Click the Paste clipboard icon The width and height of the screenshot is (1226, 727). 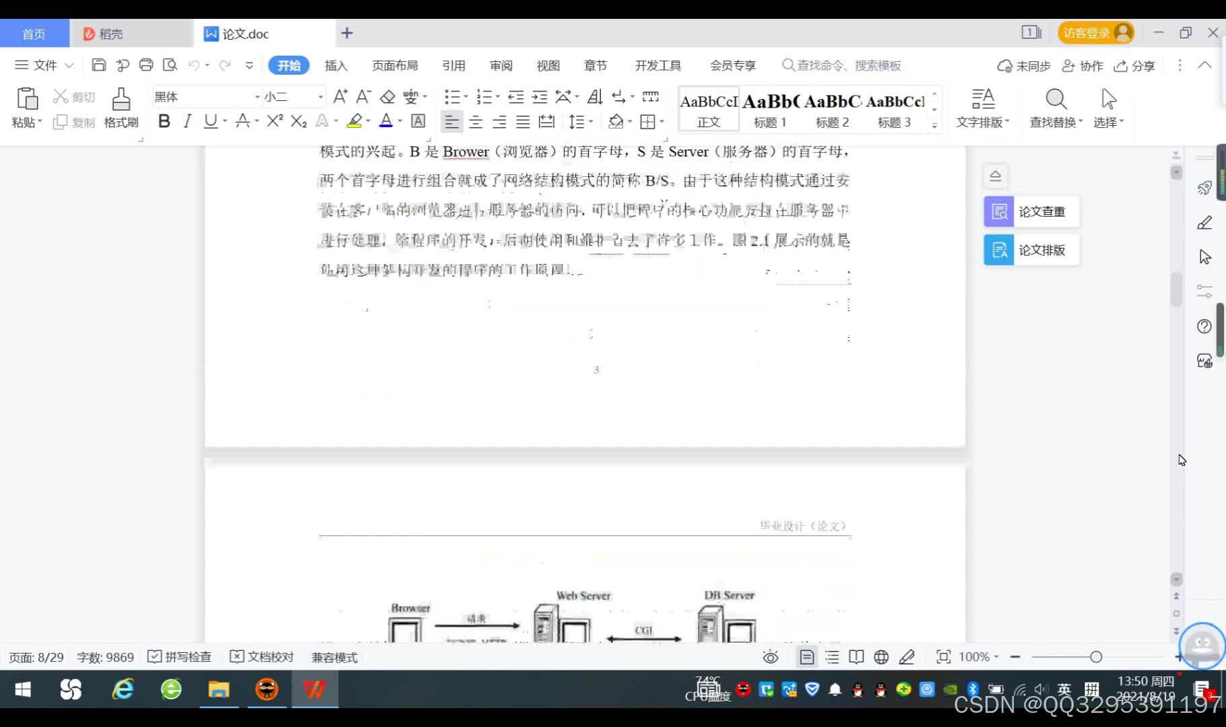click(x=27, y=99)
